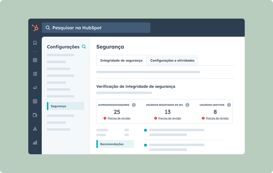Open the marketing megaphone icon
Viewport: 273px width, 173px height.
pyautogui.click(x=35, y=88)
